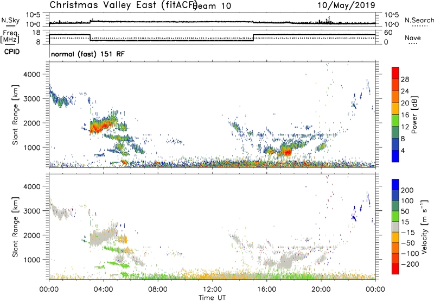This screenshot has height=301, width=434.
Task: Click the '2000' tick in velocity panel
Action: [32, 235]
